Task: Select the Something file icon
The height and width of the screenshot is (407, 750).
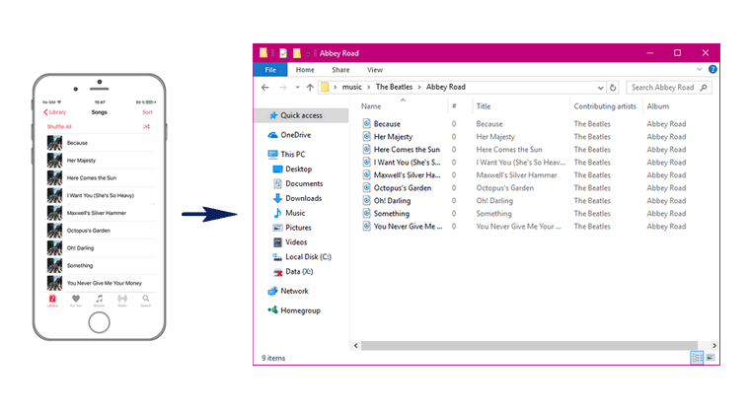Action: pos(366,213)
